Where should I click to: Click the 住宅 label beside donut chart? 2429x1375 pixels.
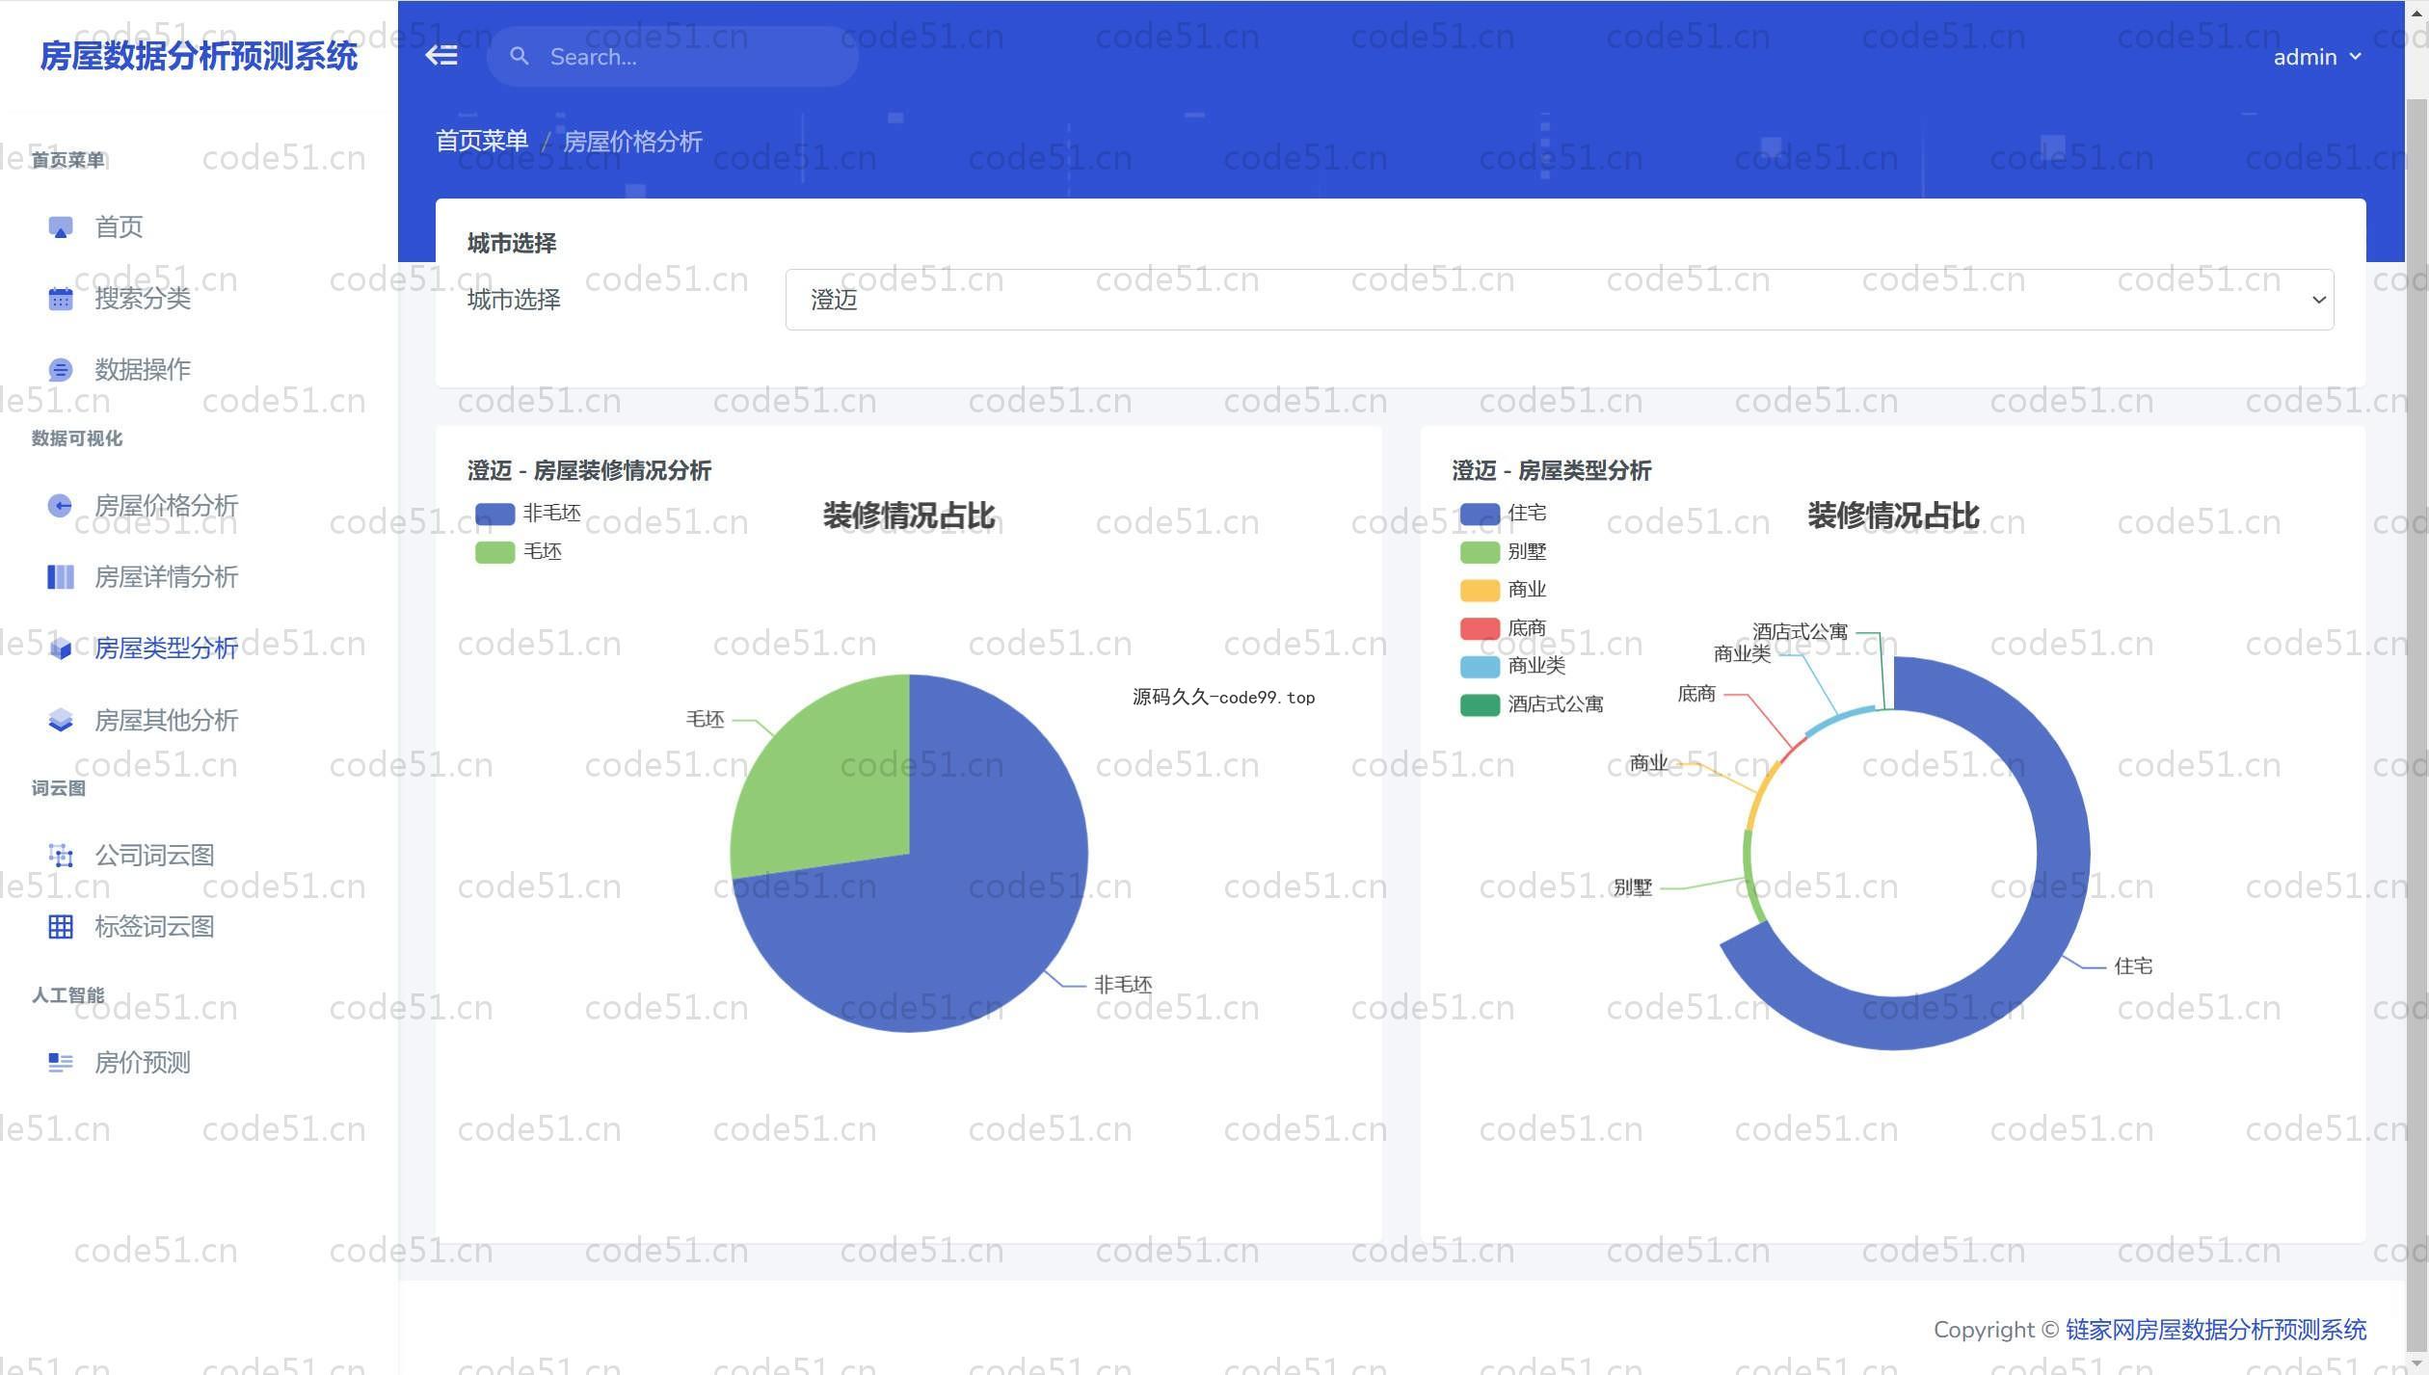2133,966
